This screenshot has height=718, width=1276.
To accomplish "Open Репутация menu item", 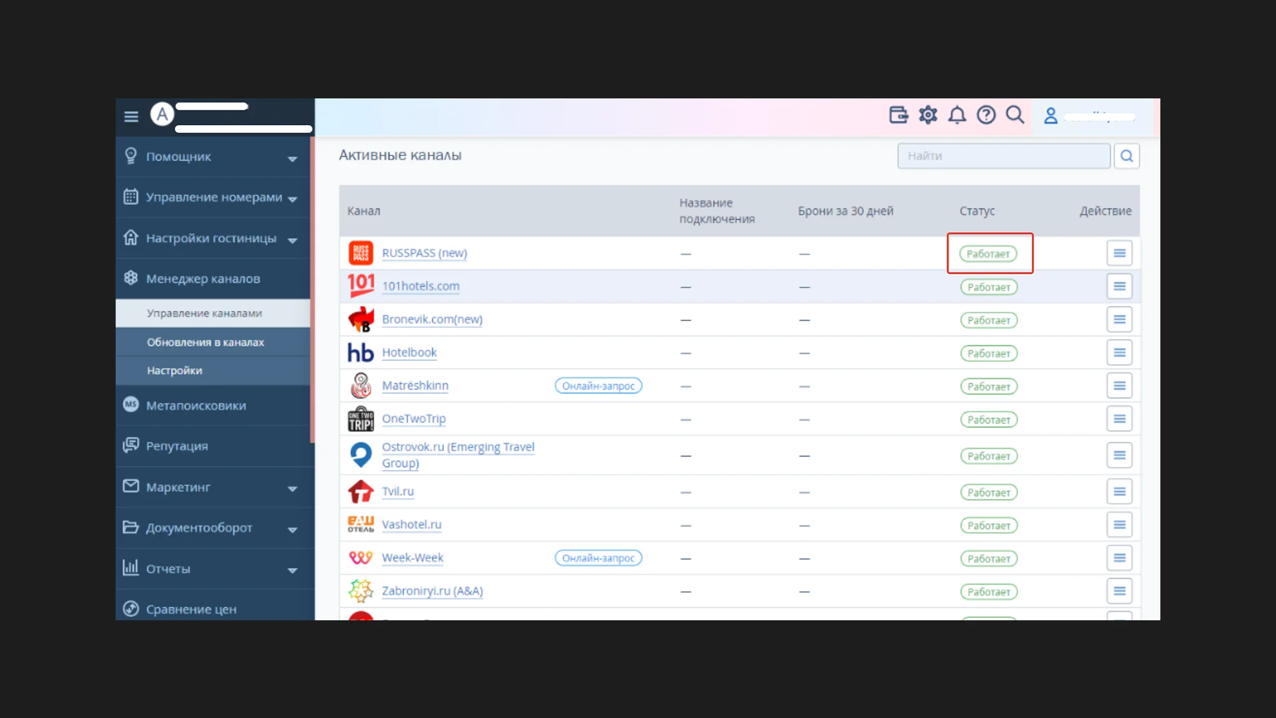I will pyautogui.click(x=213, y=446).
